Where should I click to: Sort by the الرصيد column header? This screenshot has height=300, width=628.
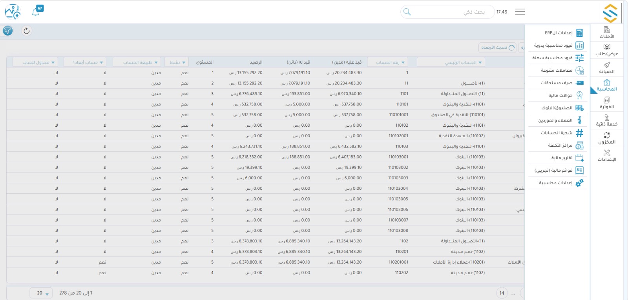coord(256,62)
